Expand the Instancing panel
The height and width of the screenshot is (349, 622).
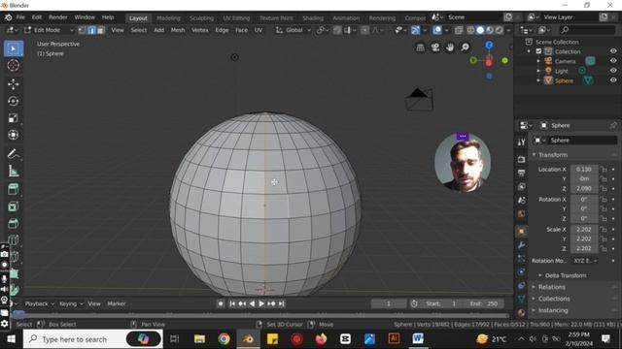tap(553, 310)
